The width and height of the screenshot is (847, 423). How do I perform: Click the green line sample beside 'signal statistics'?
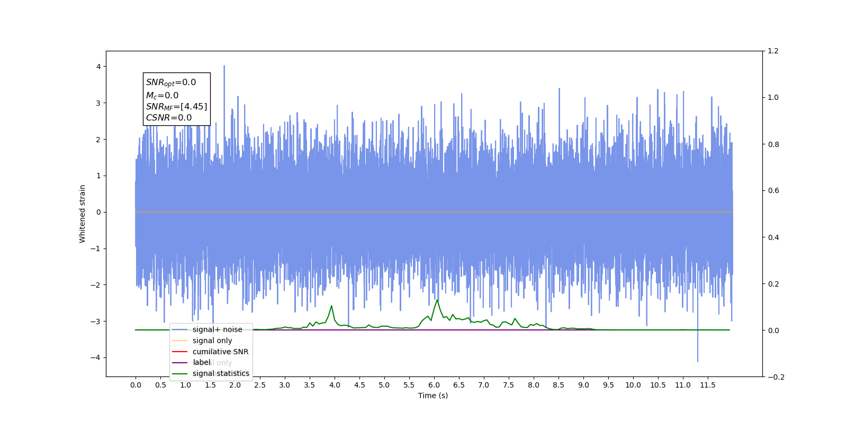[180, 374]
